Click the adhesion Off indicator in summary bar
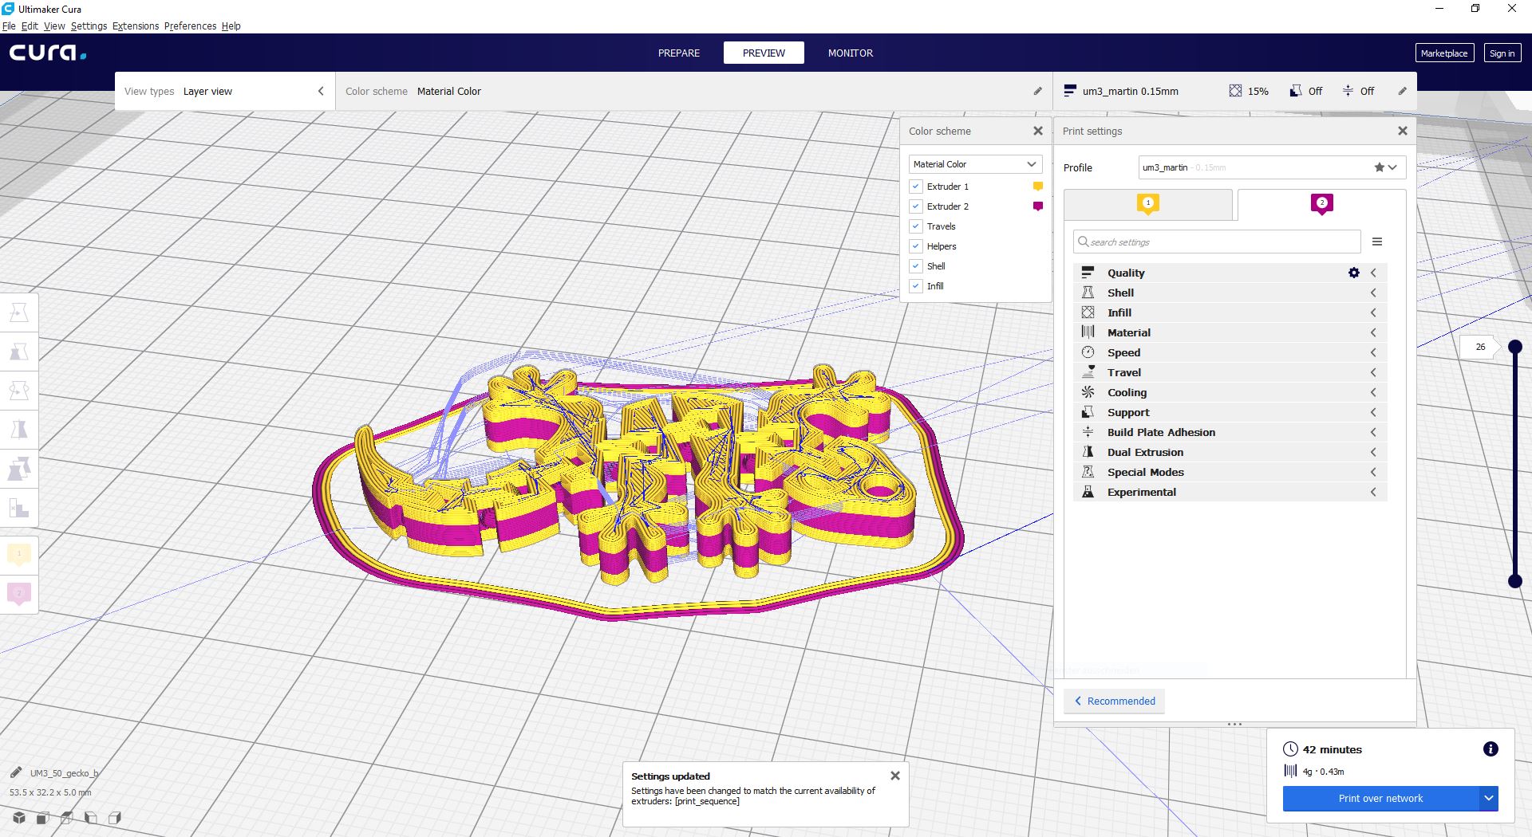This screenshot has width=1532, height=837. [1358, 91]
